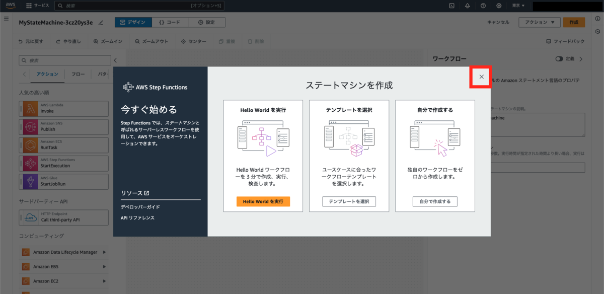Click the pencil icon to rename state machine
604x294 pixels.
click(x=101, y=23)
